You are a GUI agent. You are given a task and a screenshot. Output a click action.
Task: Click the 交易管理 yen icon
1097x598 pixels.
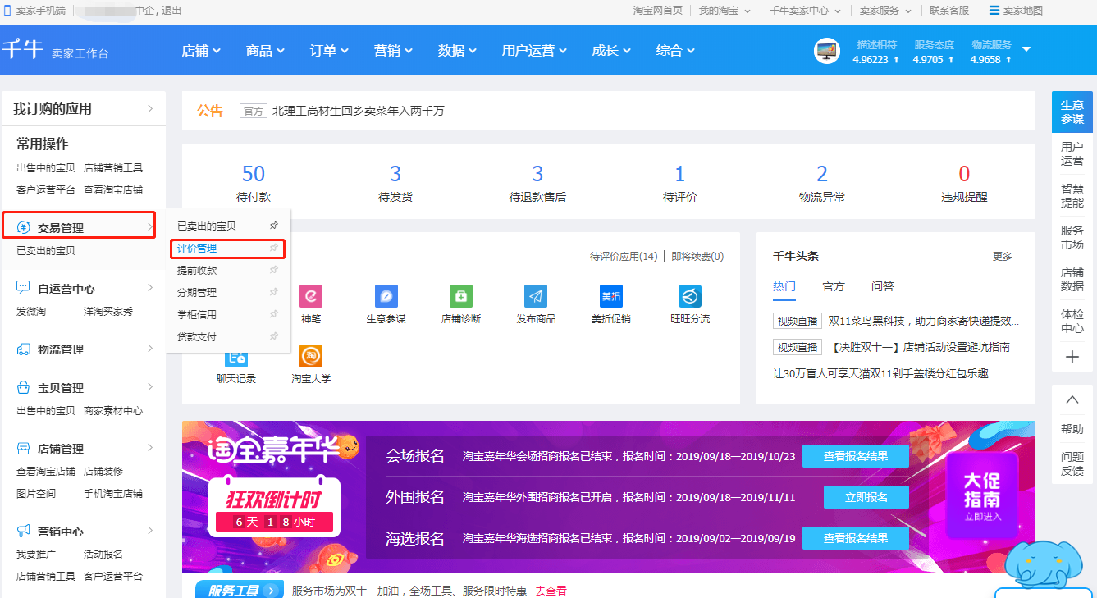(24, 227)
